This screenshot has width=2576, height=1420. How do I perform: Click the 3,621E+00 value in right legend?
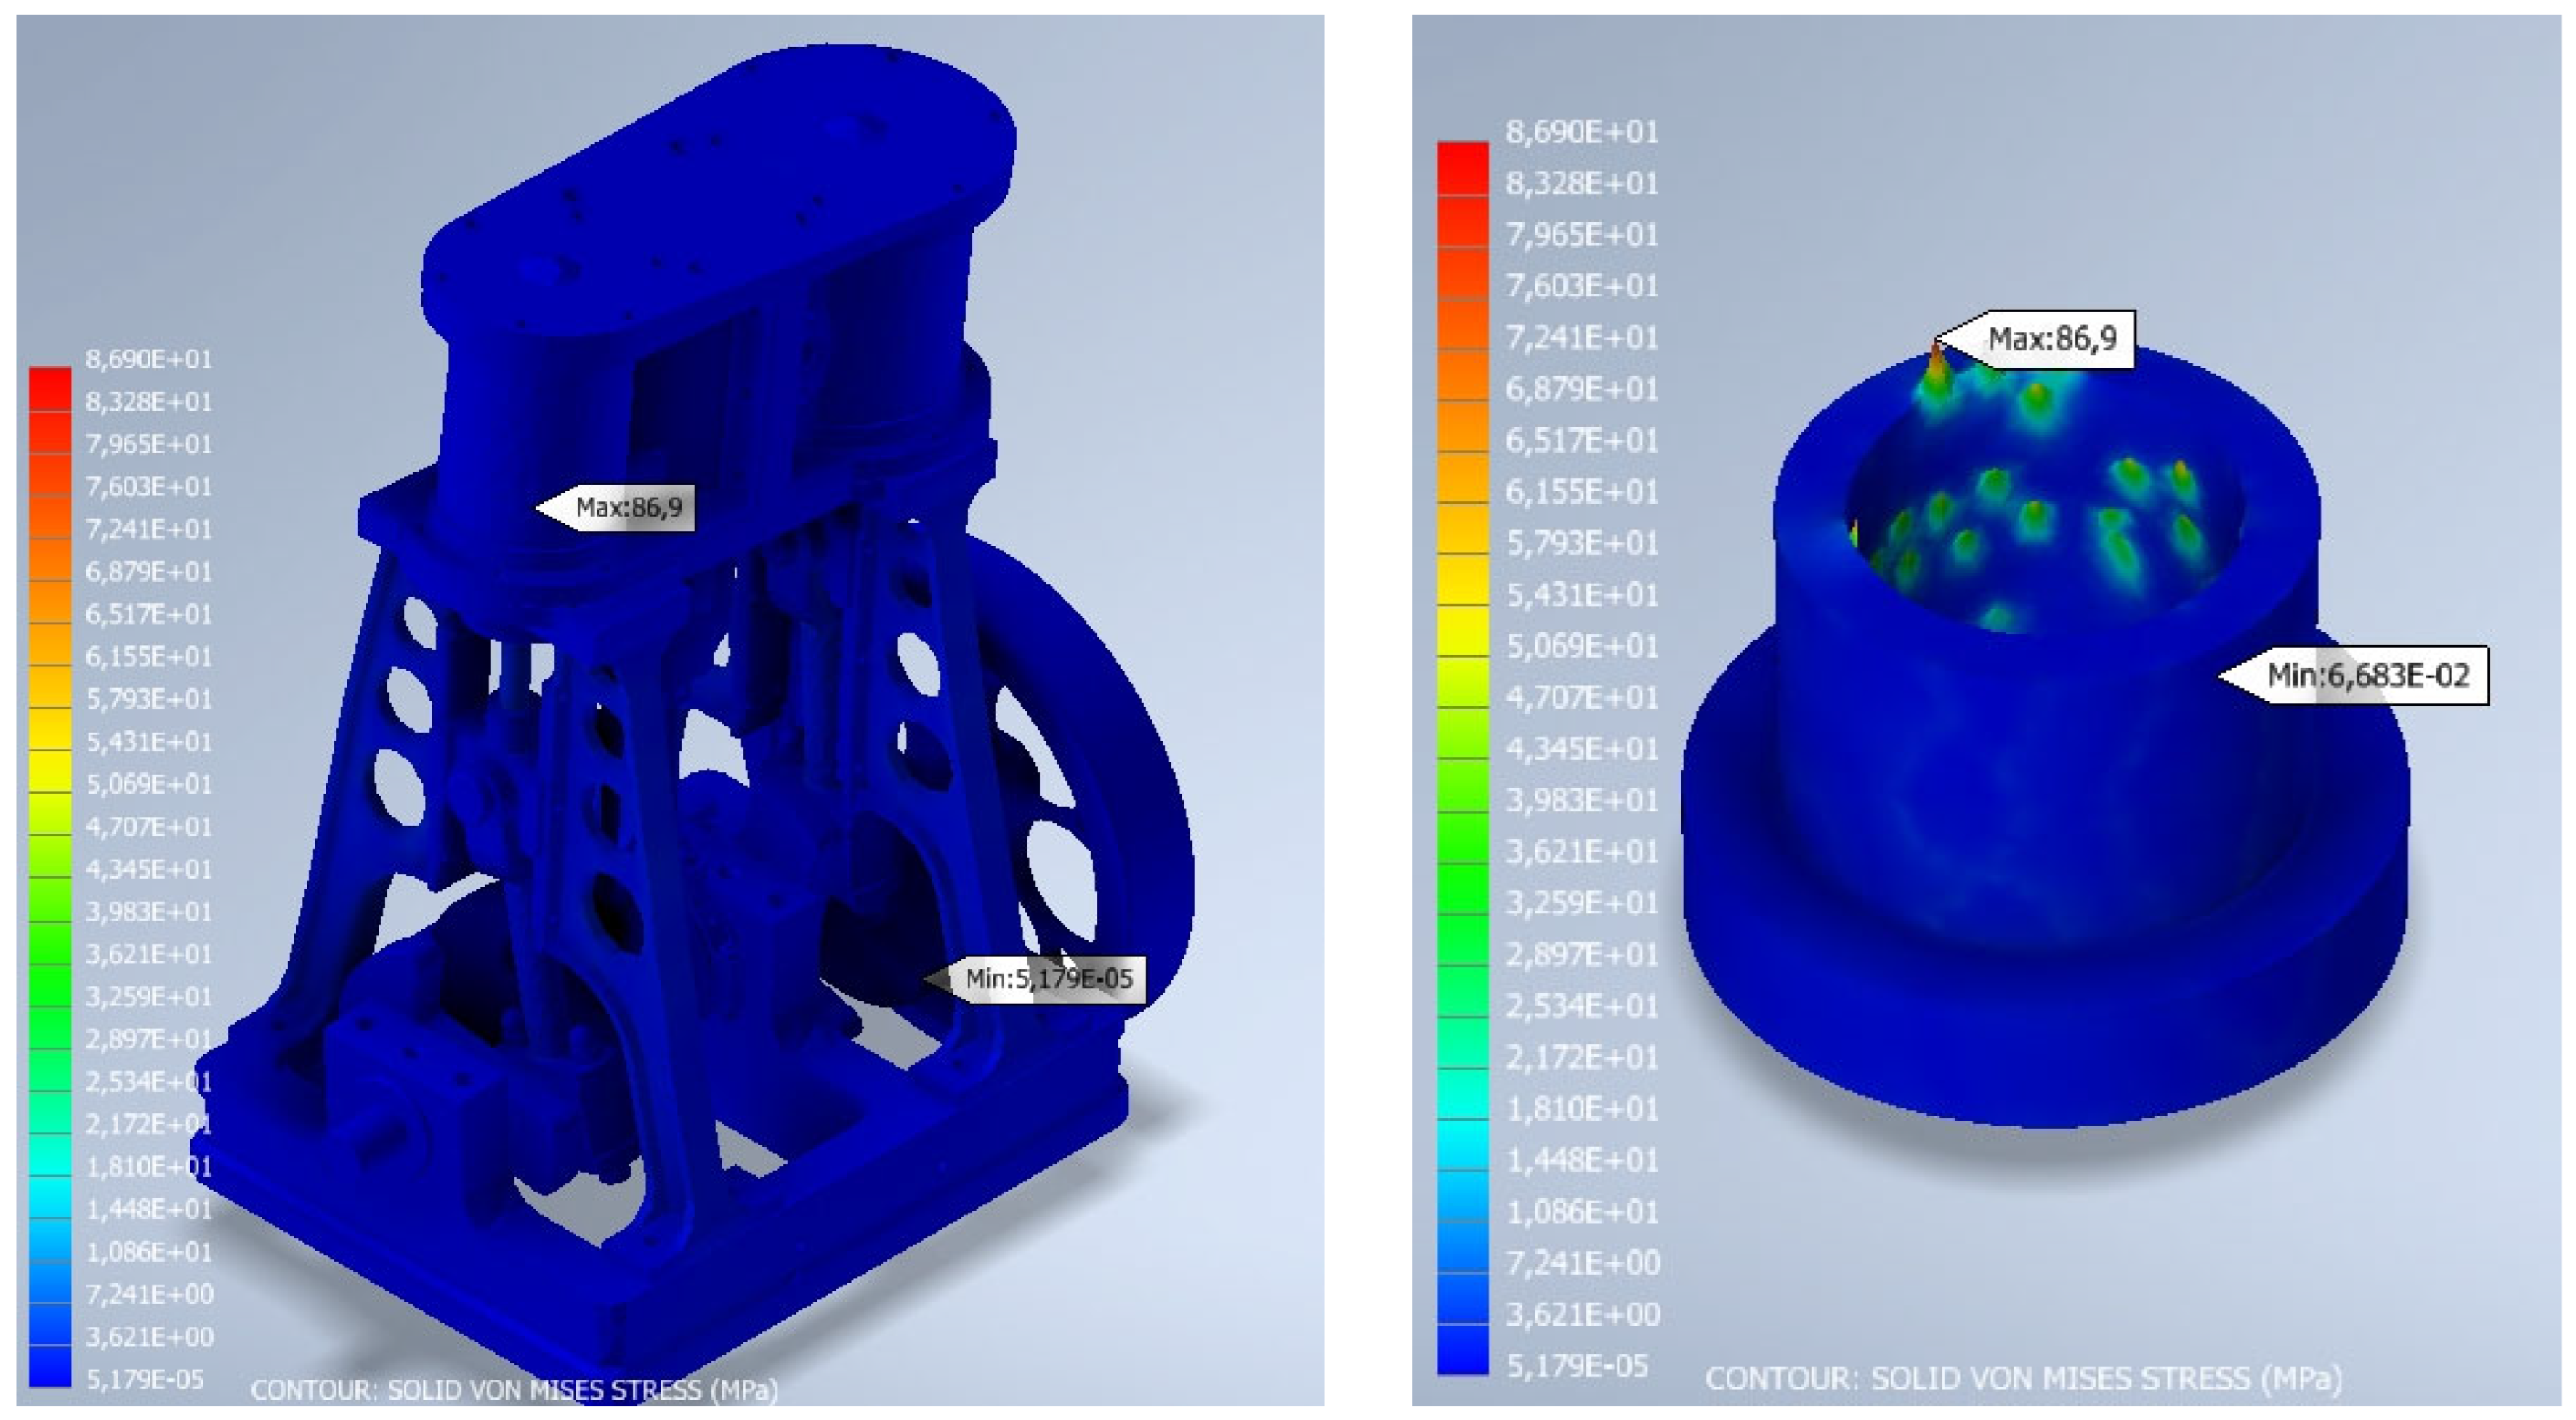(x=1583, y=1314)
